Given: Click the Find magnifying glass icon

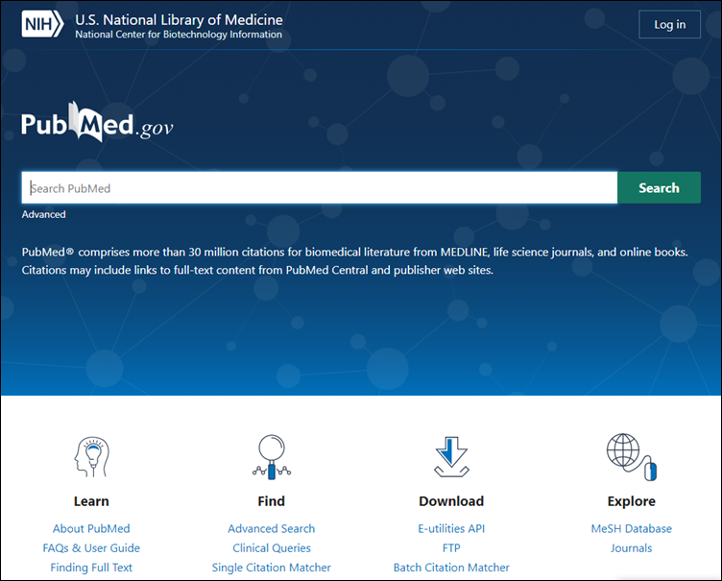Looking at the screenshot, I should pyautogui.click(x=272, y=456).
